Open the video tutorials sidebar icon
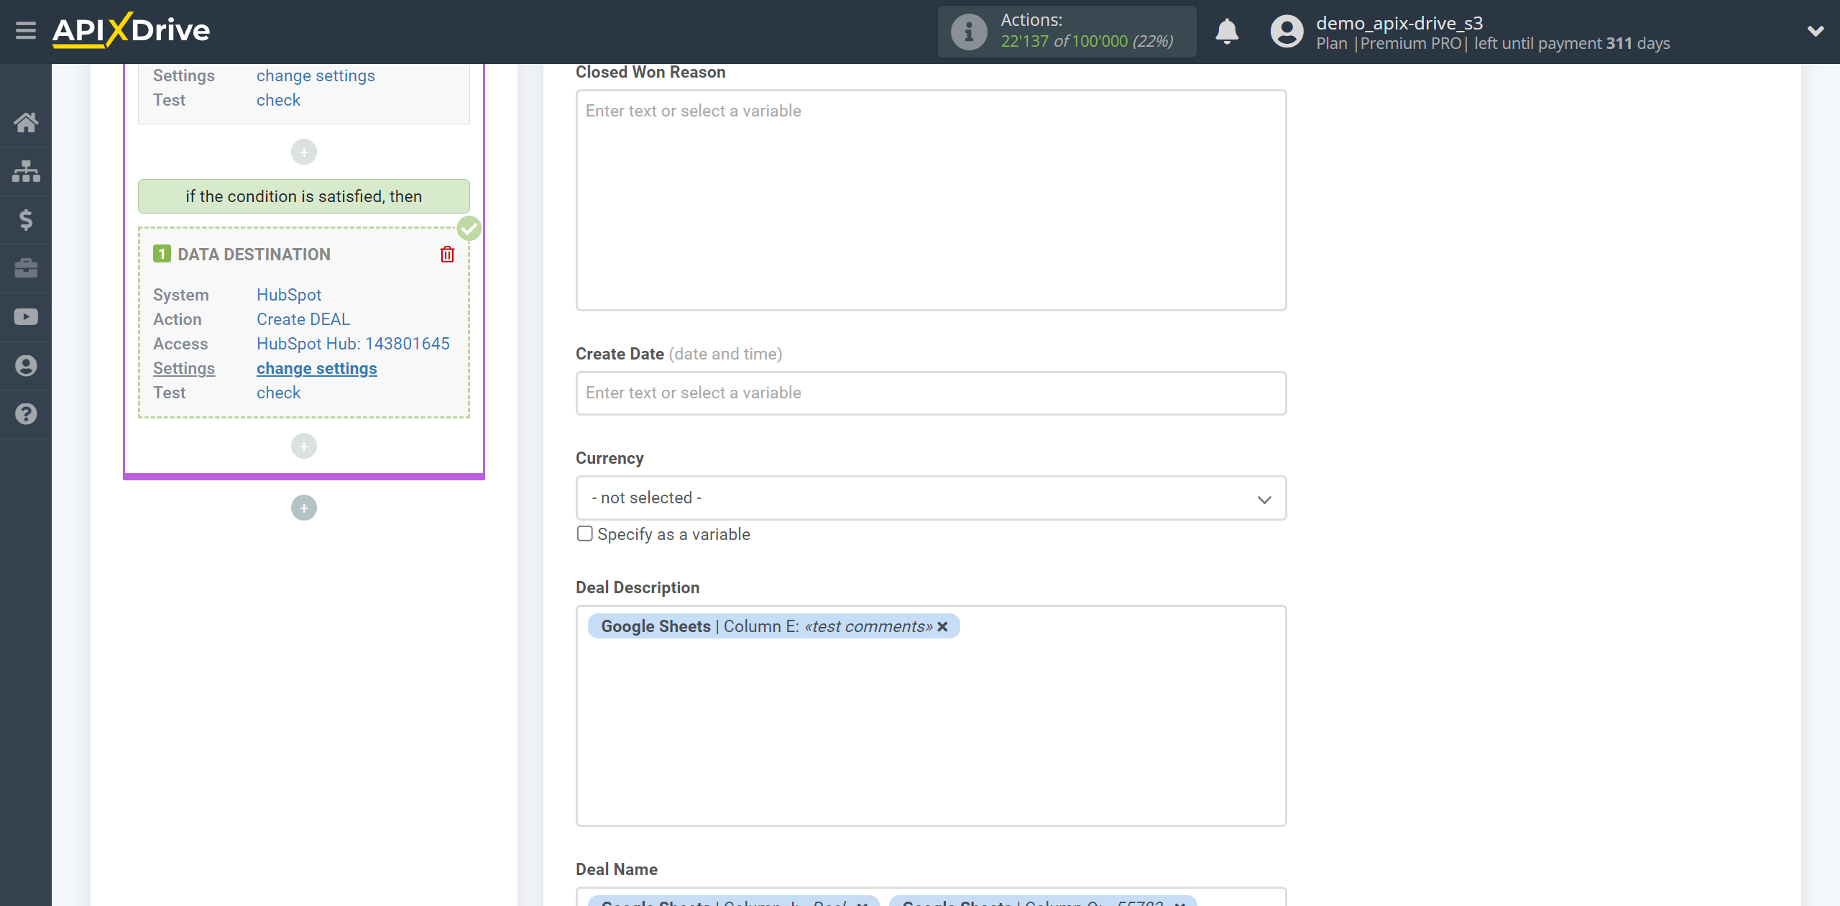Image resolution: width=1840 pixels, height=906 pixels. (x=26, y=317)
